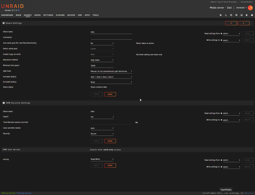255x195 pixels.
Task: Open the Excluded disk(s) None dropdown
Action: (x=111, y=82)
